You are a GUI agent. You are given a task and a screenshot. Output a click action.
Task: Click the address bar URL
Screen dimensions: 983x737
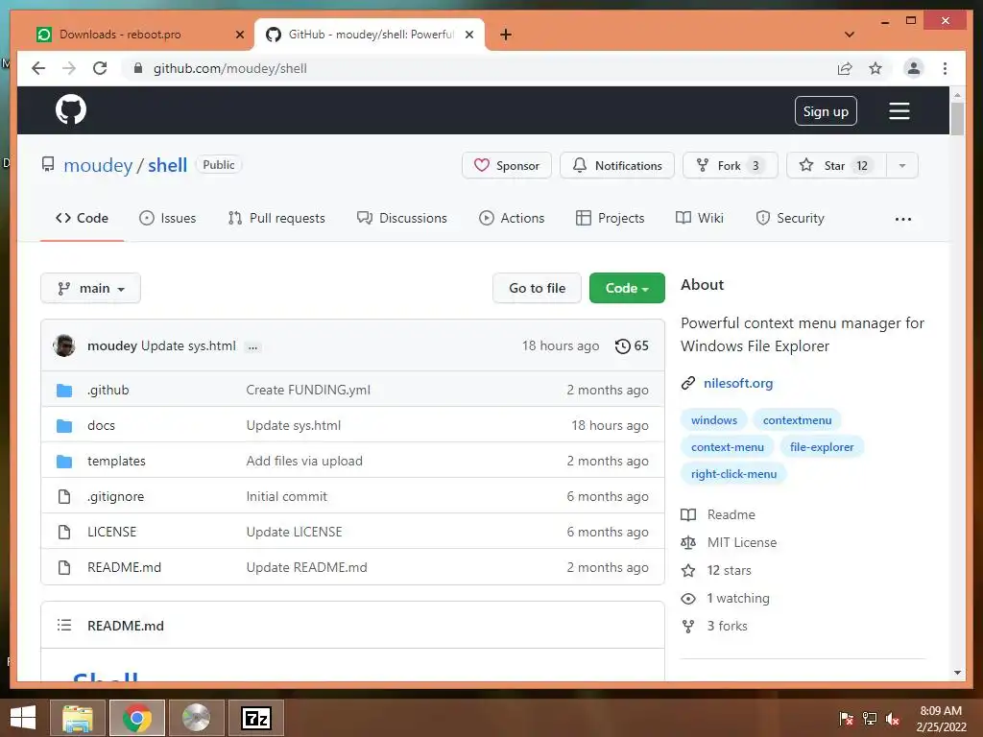point(230,69)
